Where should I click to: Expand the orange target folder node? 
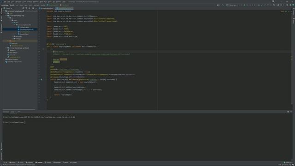pos(8,41)
